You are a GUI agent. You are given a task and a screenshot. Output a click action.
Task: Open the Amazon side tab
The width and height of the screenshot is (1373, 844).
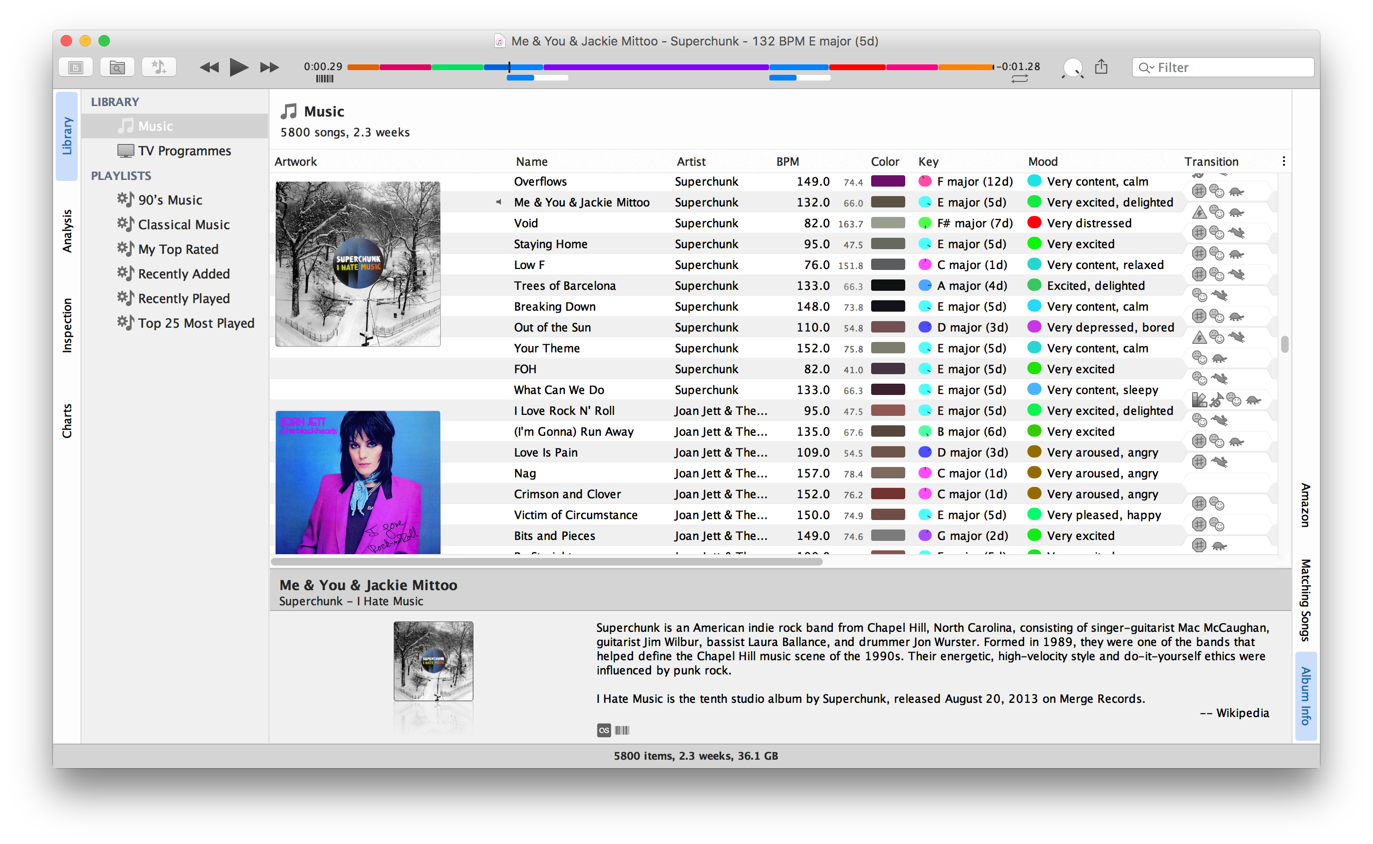click(x=1305, y=504)
